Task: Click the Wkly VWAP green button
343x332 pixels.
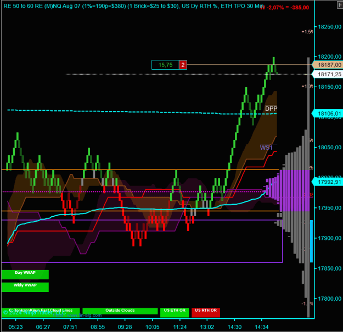Action: pyautogui.click(x=25, y=287)
